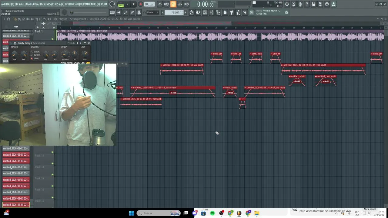Click the undo history icon
This screenshot has height=218, width=388.
287,4
